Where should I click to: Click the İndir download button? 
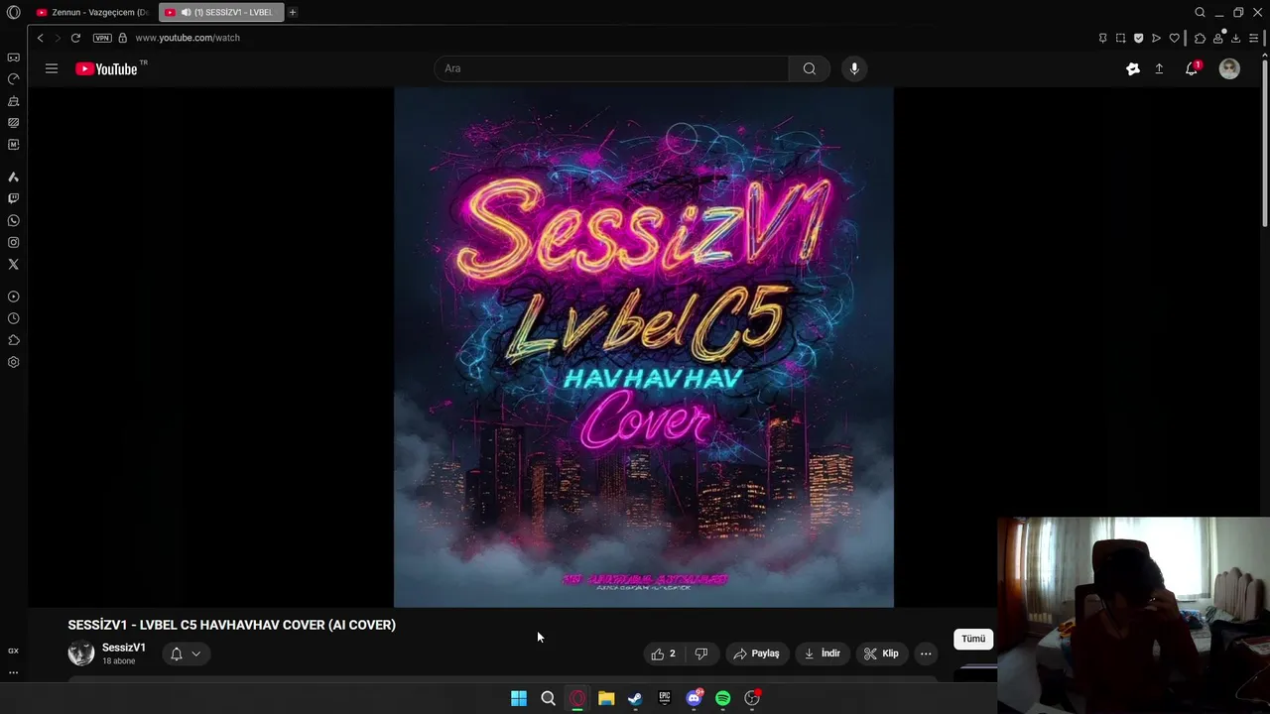822,654
